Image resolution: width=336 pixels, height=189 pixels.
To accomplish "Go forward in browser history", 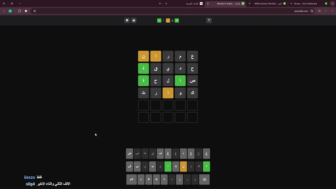I will click(332, 11).
